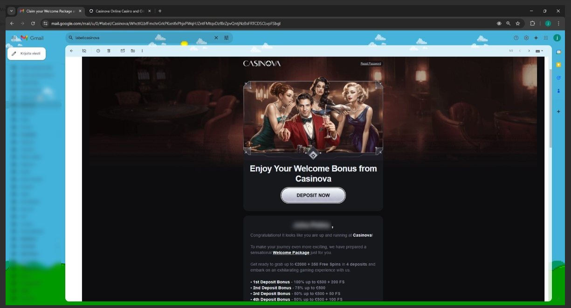Click the 1st Deposit Bonus line
This screenshot has width=571, height=308.
click(x=297, y=282)
